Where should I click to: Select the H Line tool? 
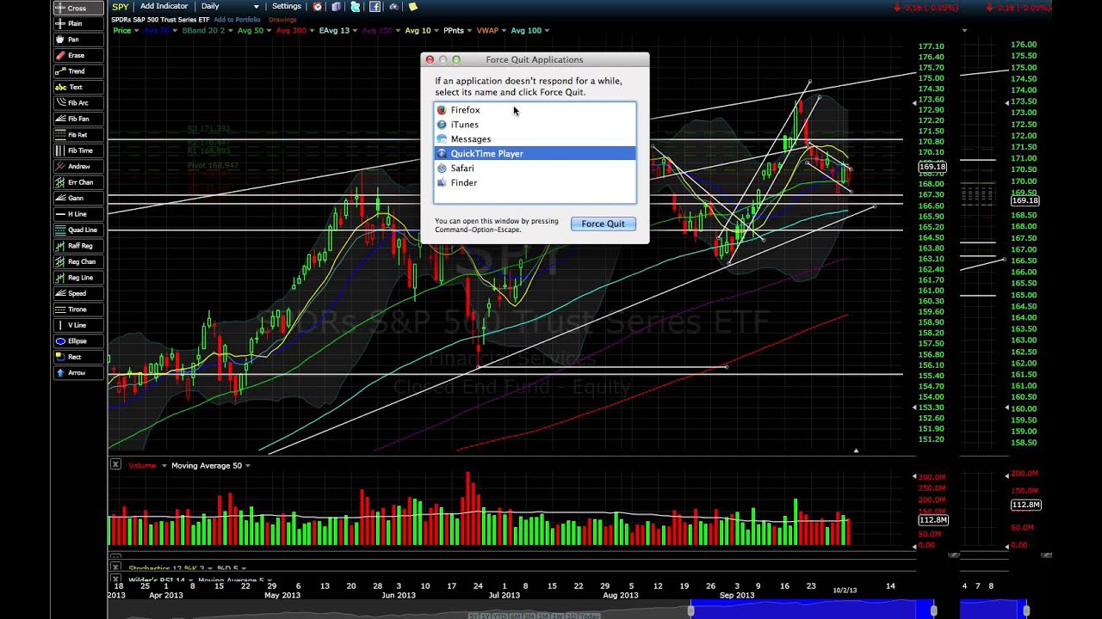point(77,214)
